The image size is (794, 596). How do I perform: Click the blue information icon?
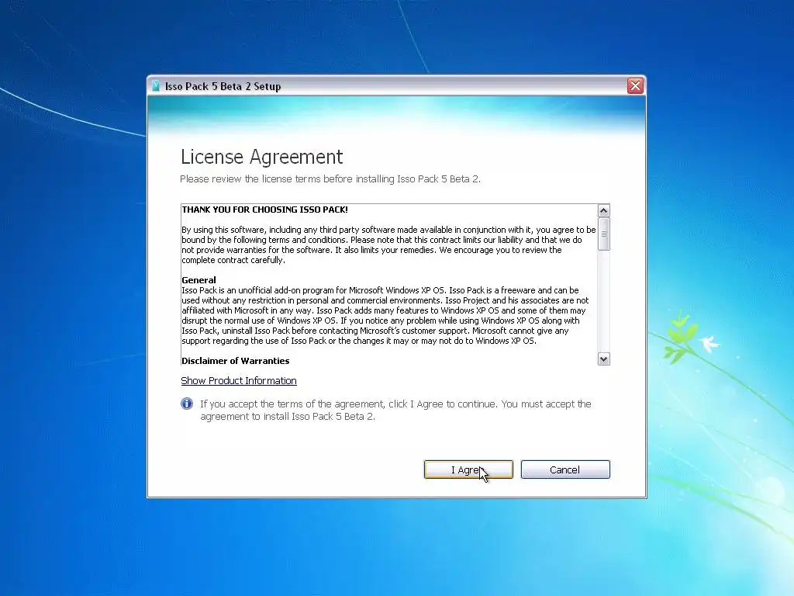tap(187, 404)
